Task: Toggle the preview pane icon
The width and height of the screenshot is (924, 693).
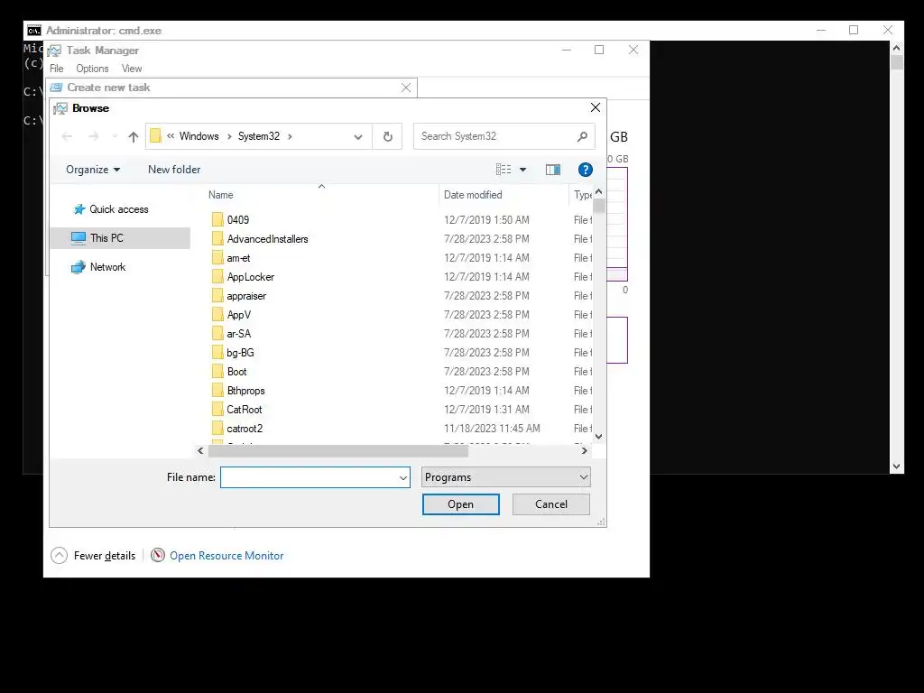Action: [x=553, y=170]
